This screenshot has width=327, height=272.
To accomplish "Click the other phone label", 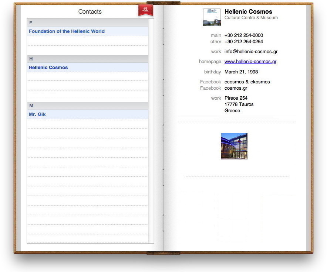I will (216, 42).
